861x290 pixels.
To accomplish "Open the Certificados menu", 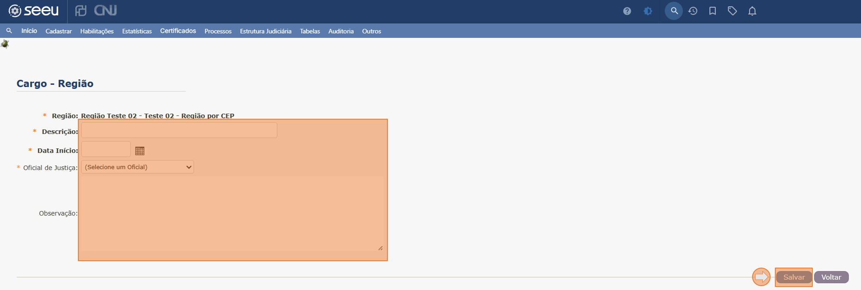I will (x=178, y=31).
